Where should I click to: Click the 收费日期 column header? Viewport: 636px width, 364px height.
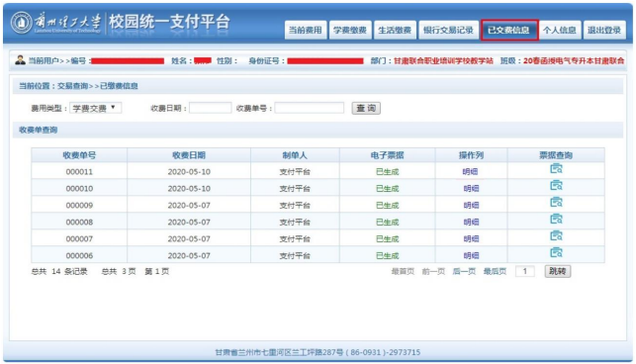[189, 155]
